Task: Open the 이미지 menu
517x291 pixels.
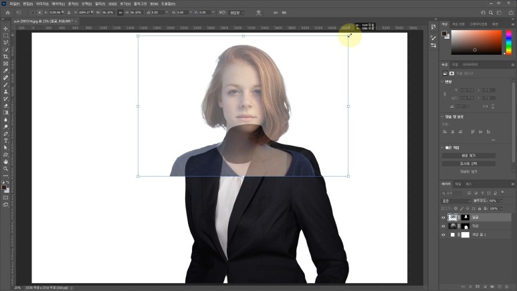Action: (42, 4)
